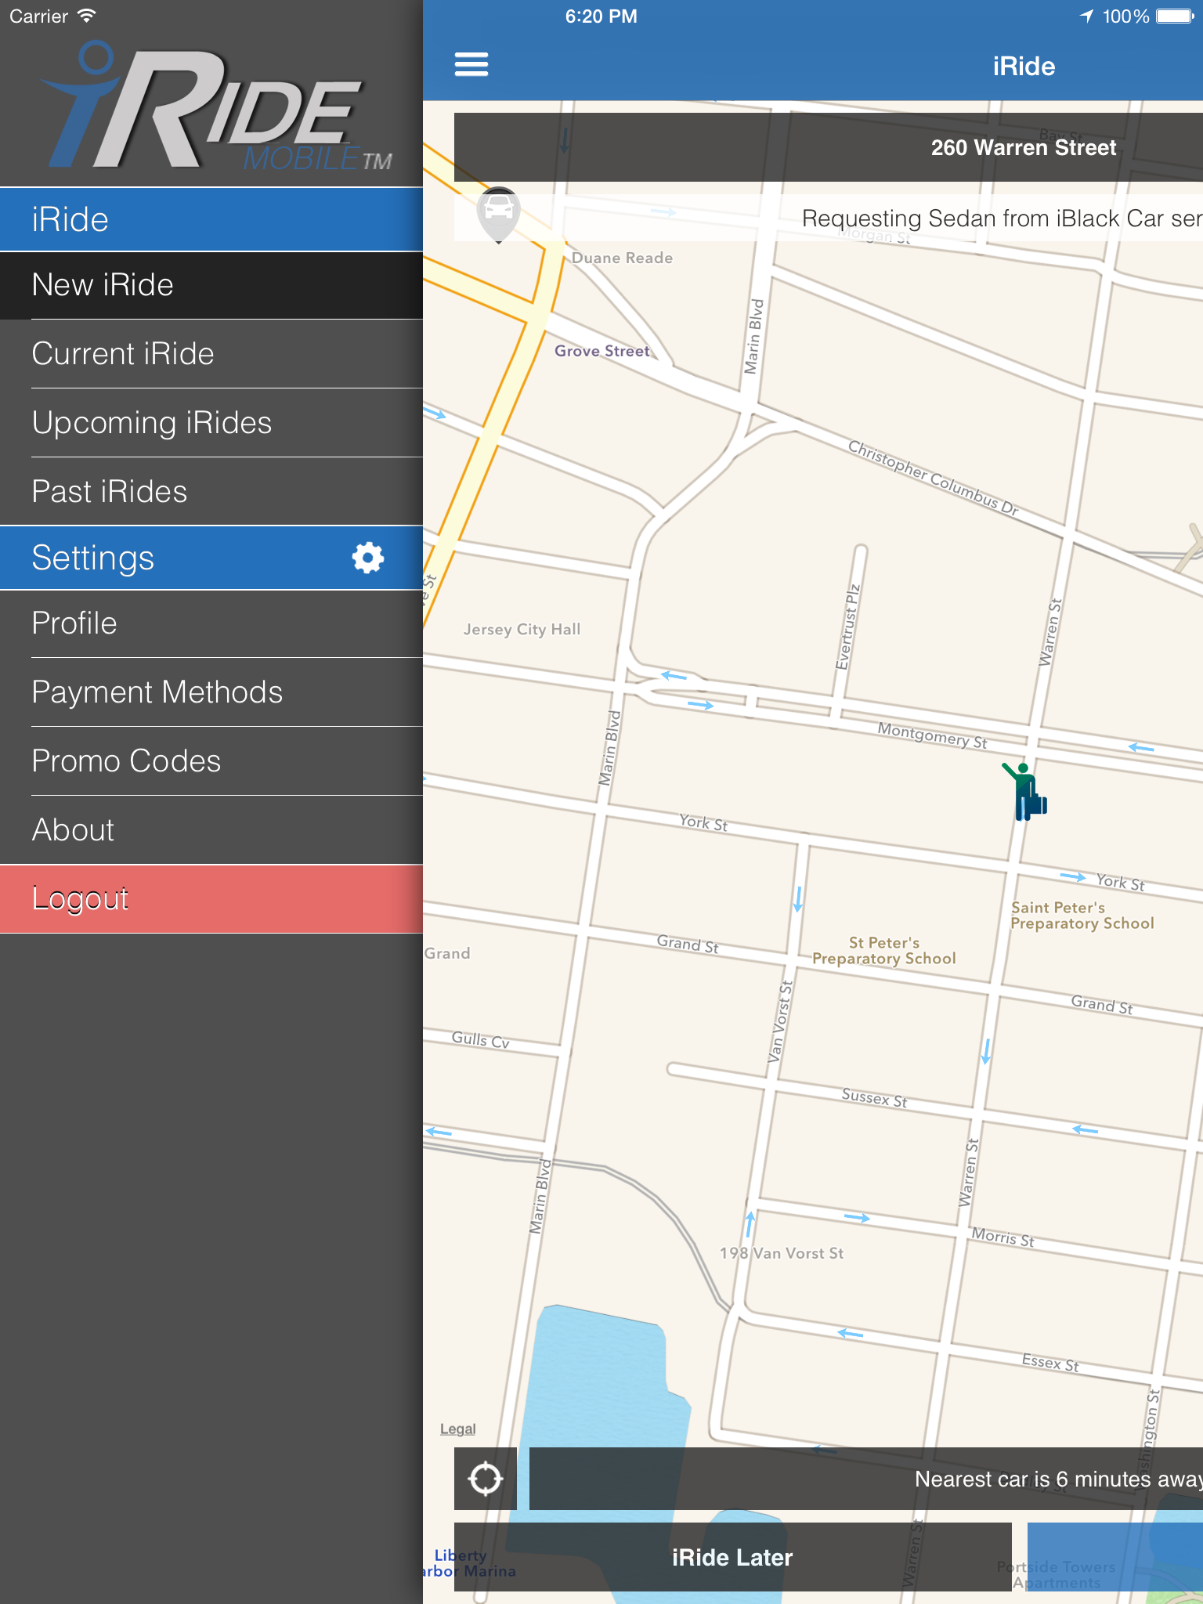The height and width of the screenshot is (1604, 1203).
Task: Select New iRide menu item
Action: (x=211, y=285)
